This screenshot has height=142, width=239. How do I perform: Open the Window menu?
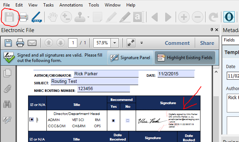point(113,5)
